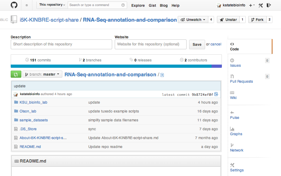Click the Pulse activity icon
The image size is (281, 176).
[232, 112]
